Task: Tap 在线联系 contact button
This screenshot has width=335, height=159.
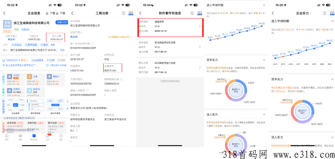Action: click(38, 60)
